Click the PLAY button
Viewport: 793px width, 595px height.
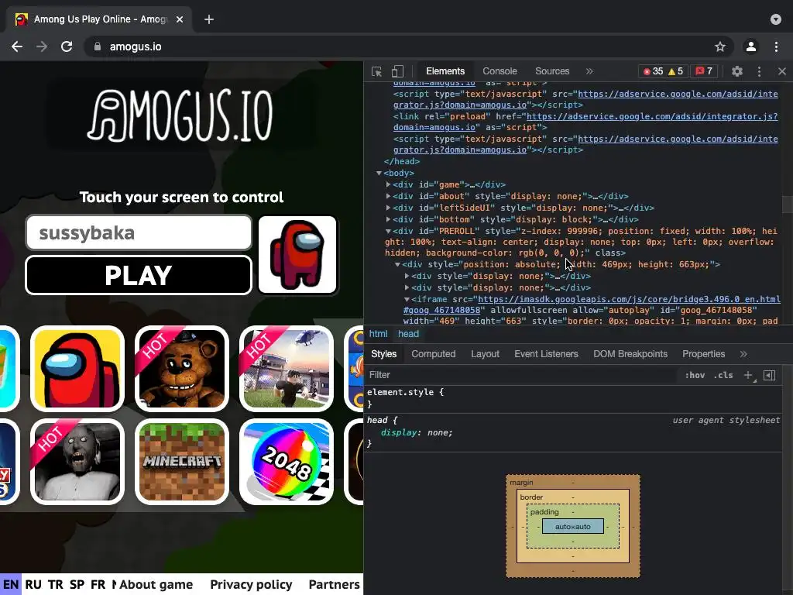point(139,275)
